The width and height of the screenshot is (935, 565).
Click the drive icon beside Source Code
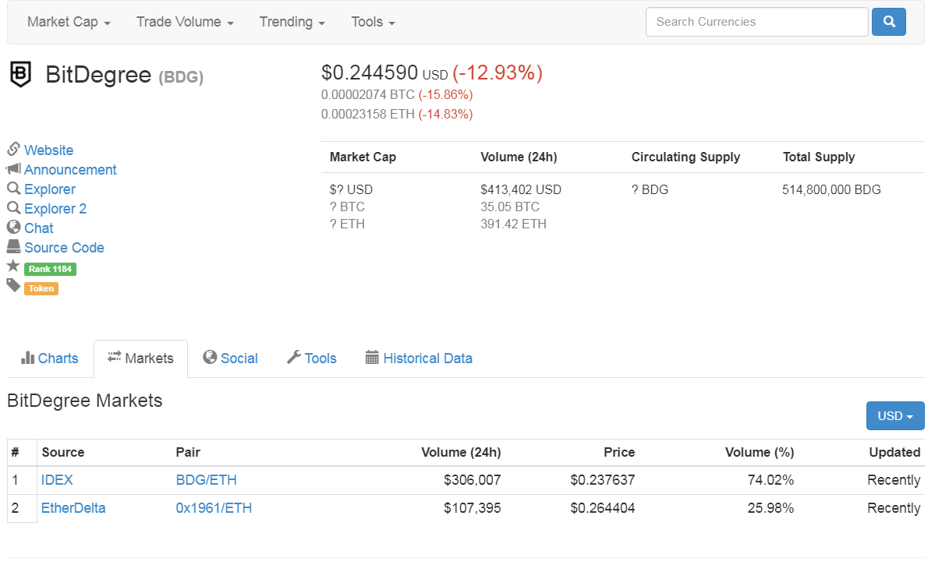pyautogui.click(x=14, y=246)
